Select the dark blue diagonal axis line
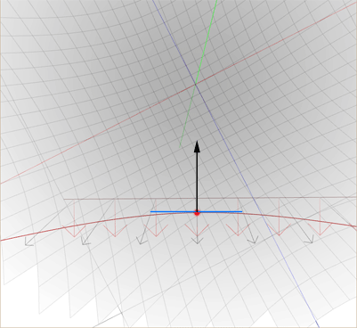357x328 pixels. coord(234,163)
